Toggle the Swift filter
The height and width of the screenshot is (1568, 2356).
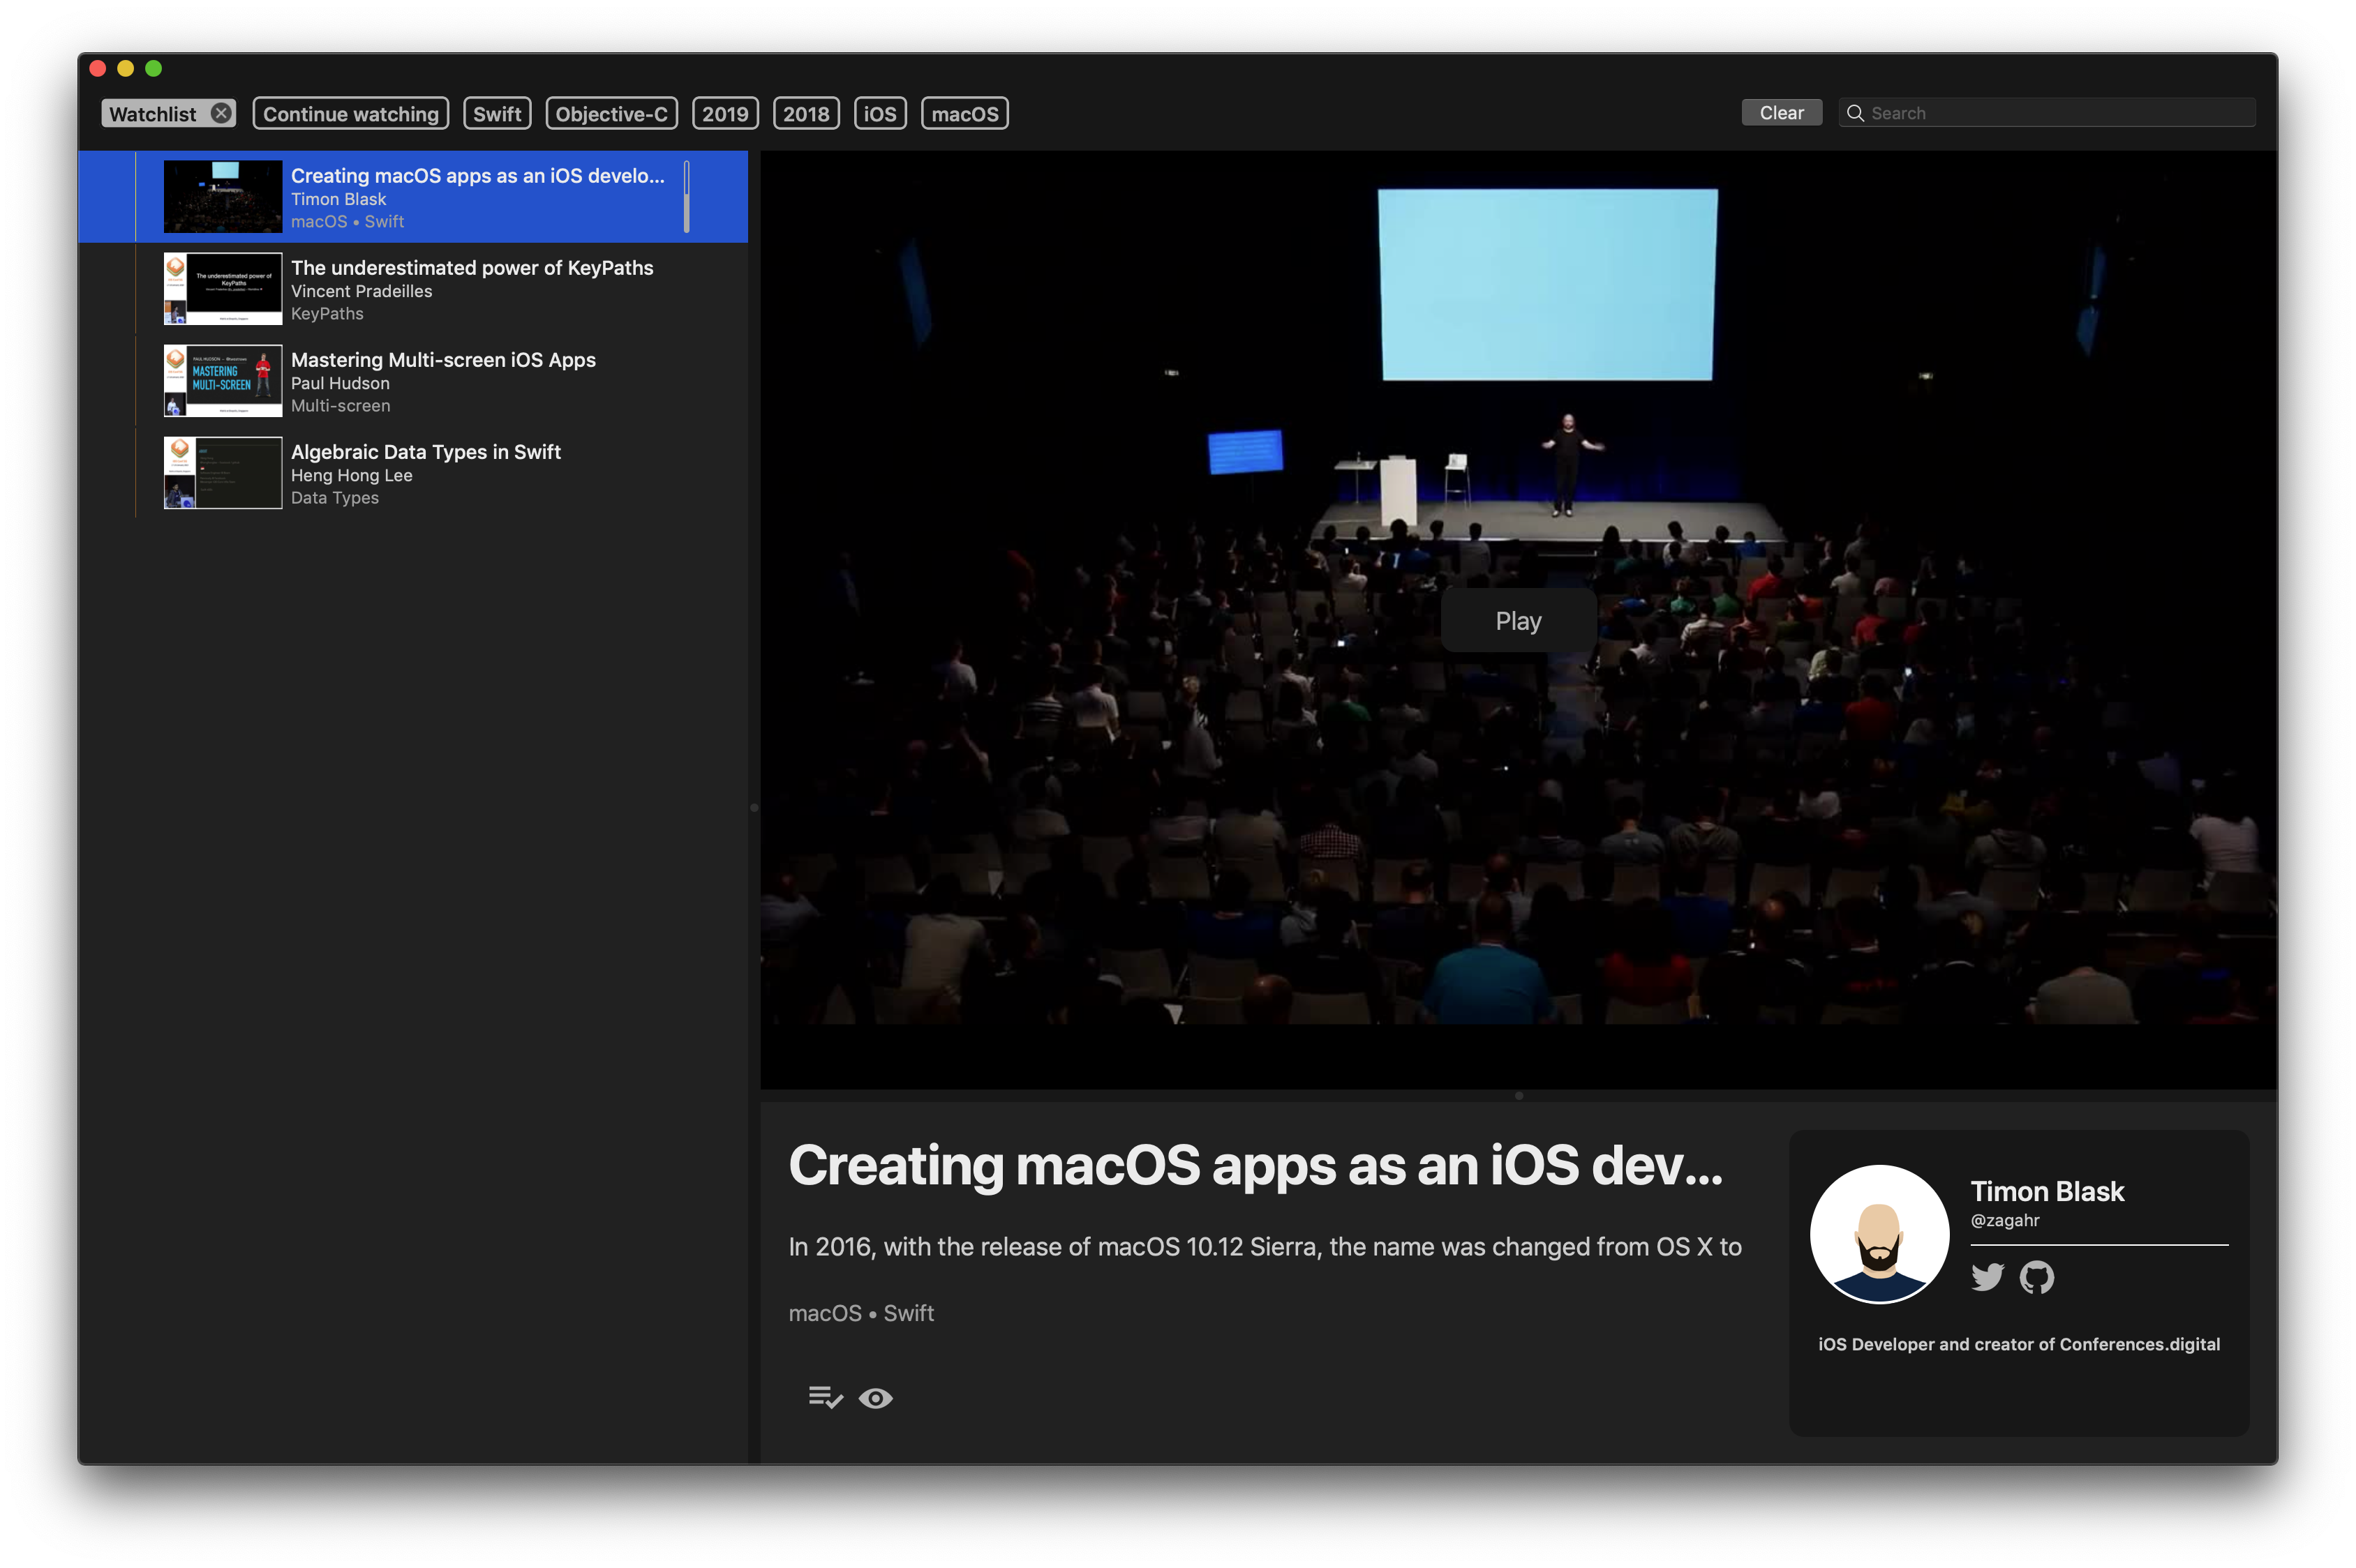coord(497,113)
